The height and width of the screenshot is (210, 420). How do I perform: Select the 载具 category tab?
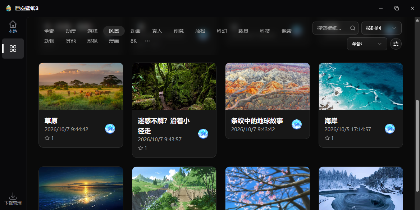coord(243,31)
